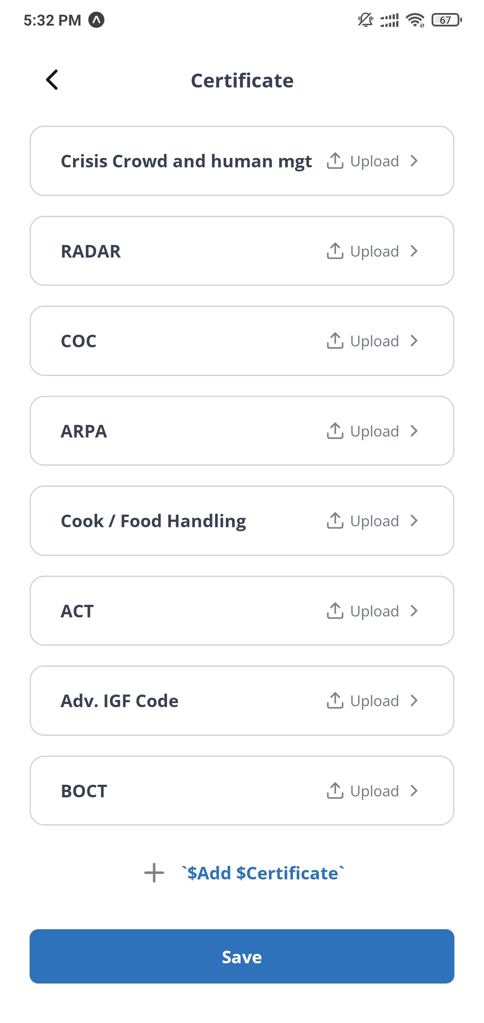Viewport: 484px width, 1023px height.
Task: Open the Cook / Food Handling chevron
Action: [x=414, y=520]
